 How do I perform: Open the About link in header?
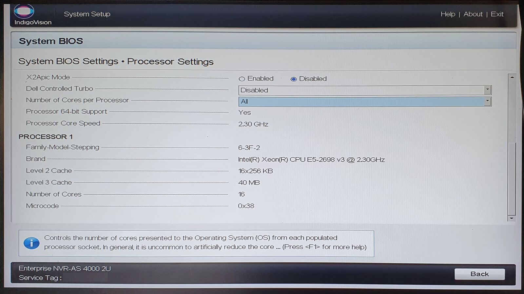(x=473, y=14)
